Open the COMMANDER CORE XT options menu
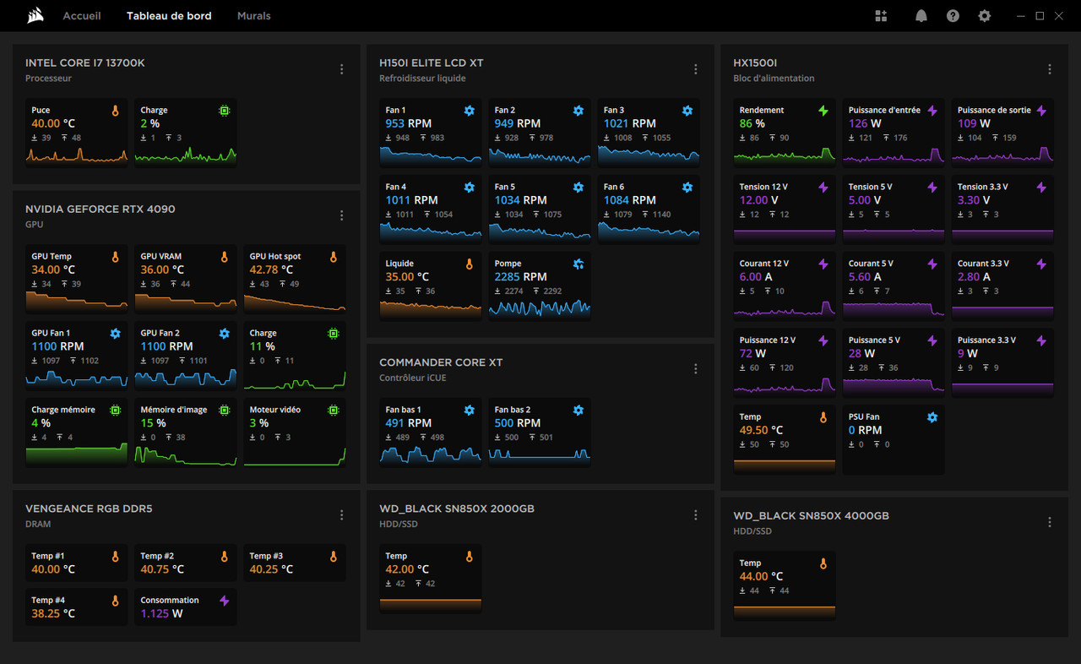 pos(695,368)
